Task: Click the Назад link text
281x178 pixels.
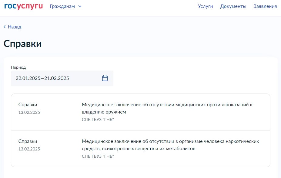Action: (15, 27)
